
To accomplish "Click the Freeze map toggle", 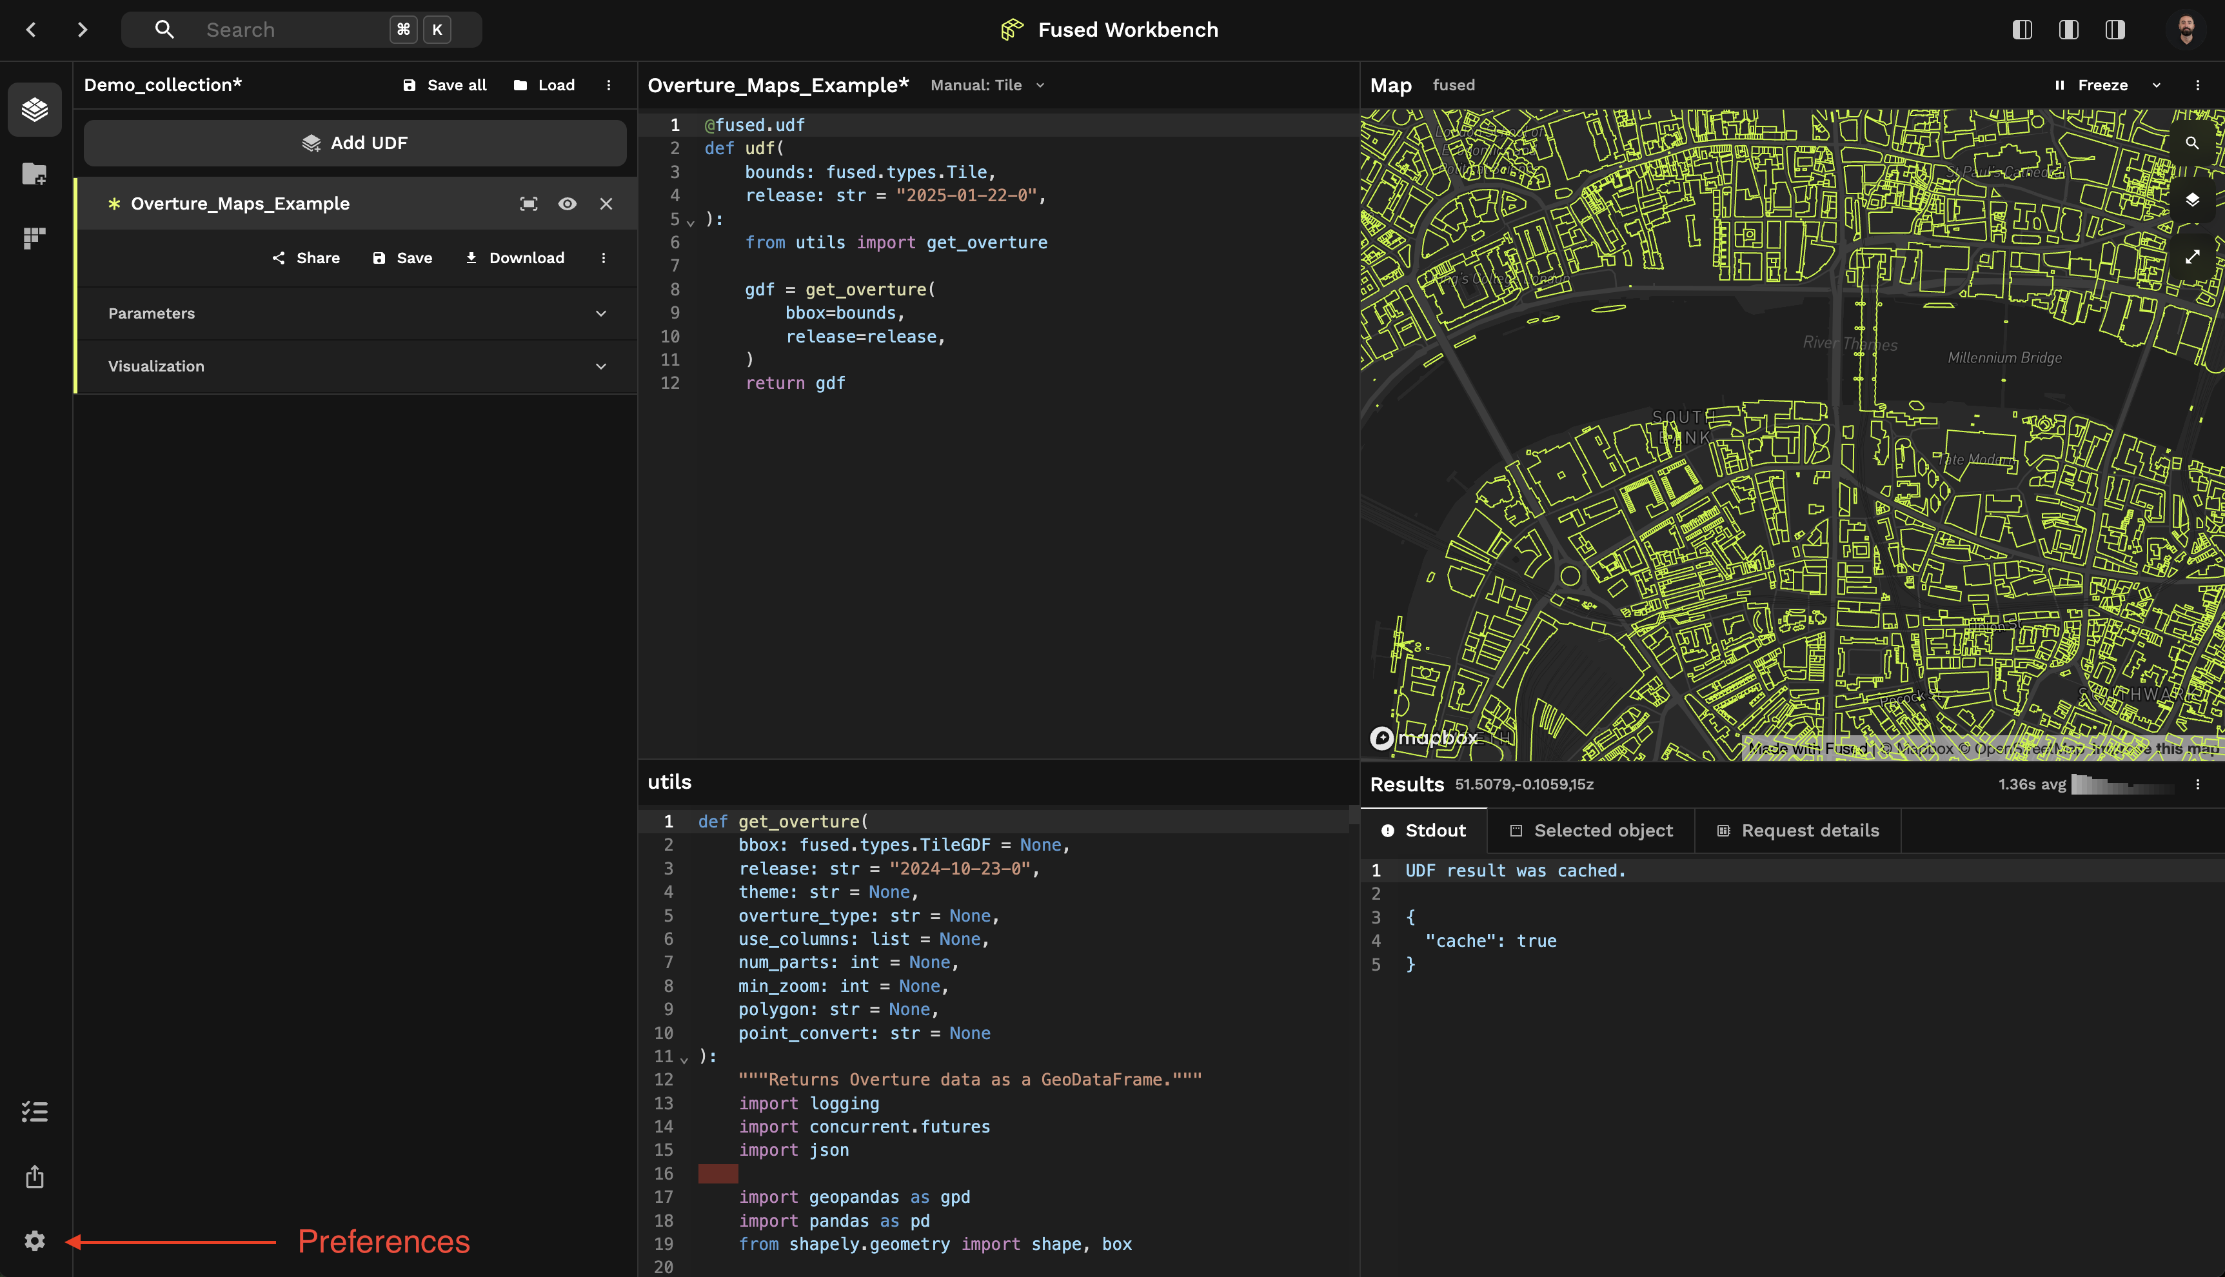I will (2091, 85).
